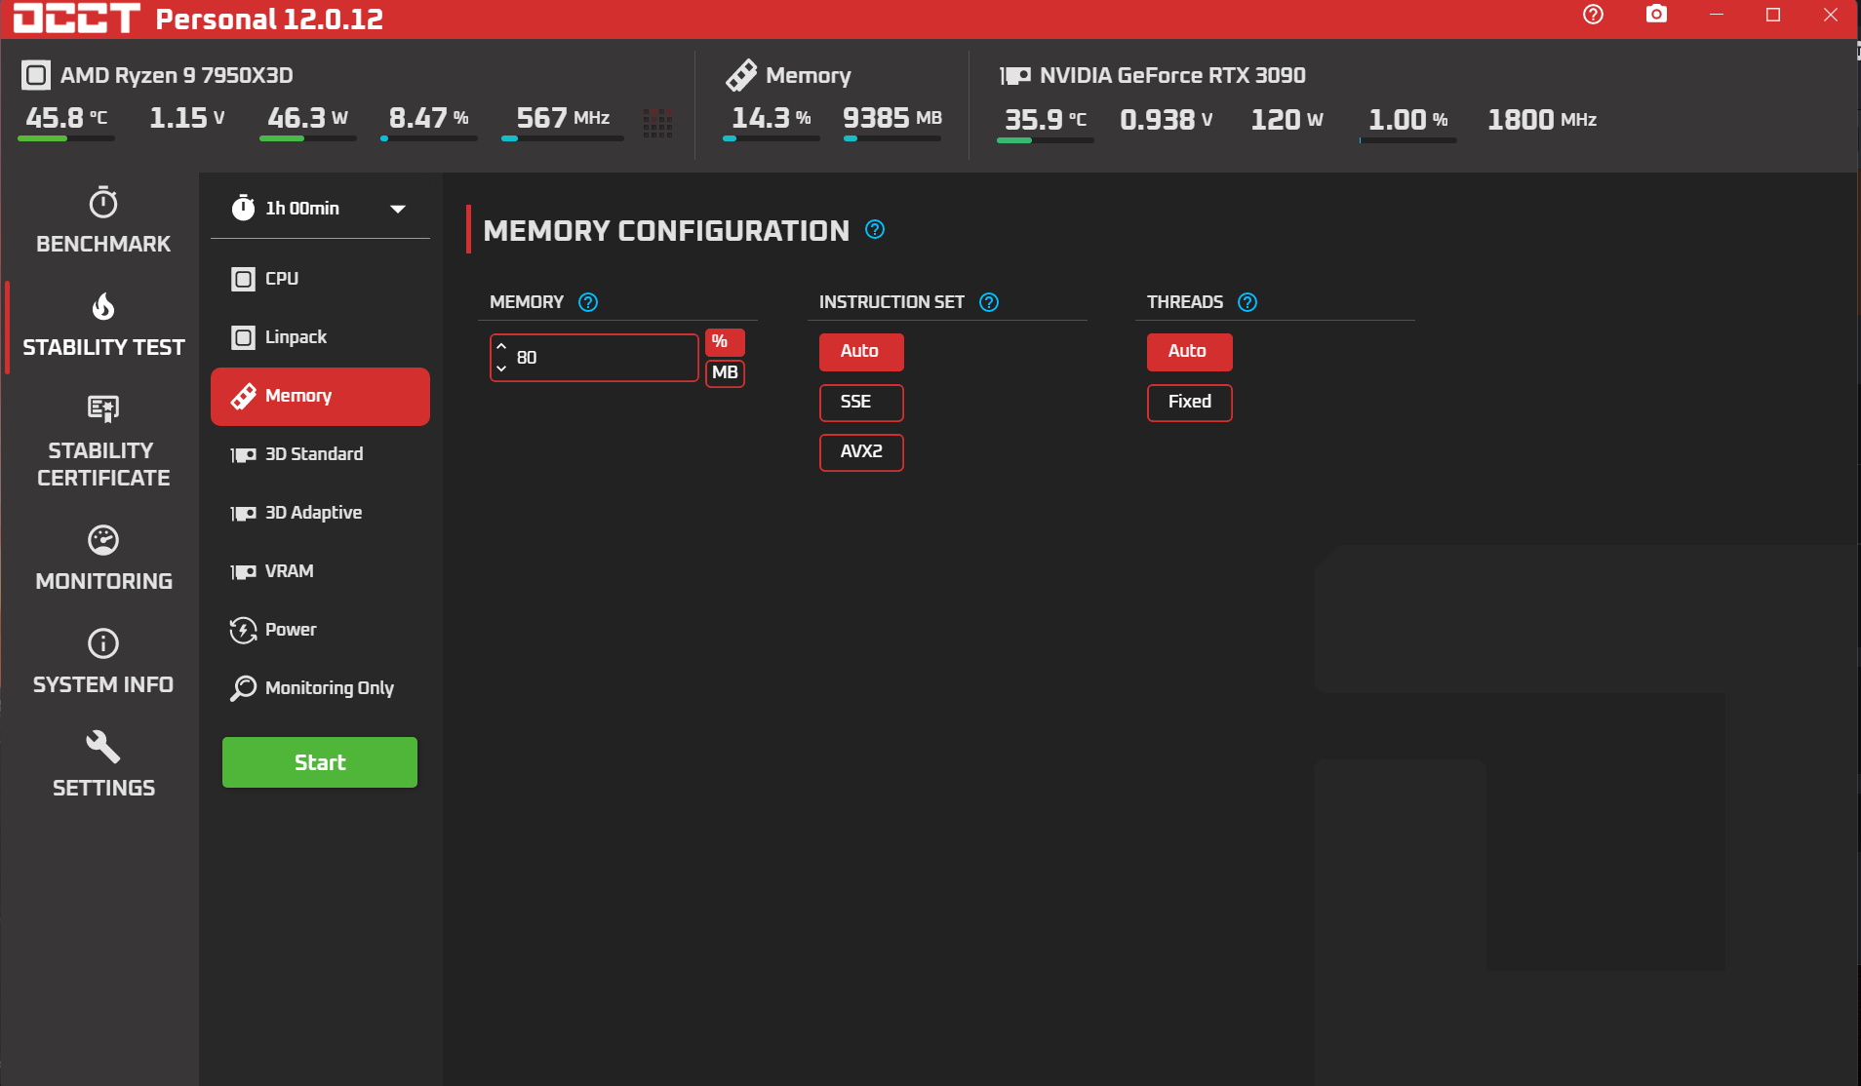Select SSE instruction set
Screen dimensions: 1861x1086
[861, 403]
